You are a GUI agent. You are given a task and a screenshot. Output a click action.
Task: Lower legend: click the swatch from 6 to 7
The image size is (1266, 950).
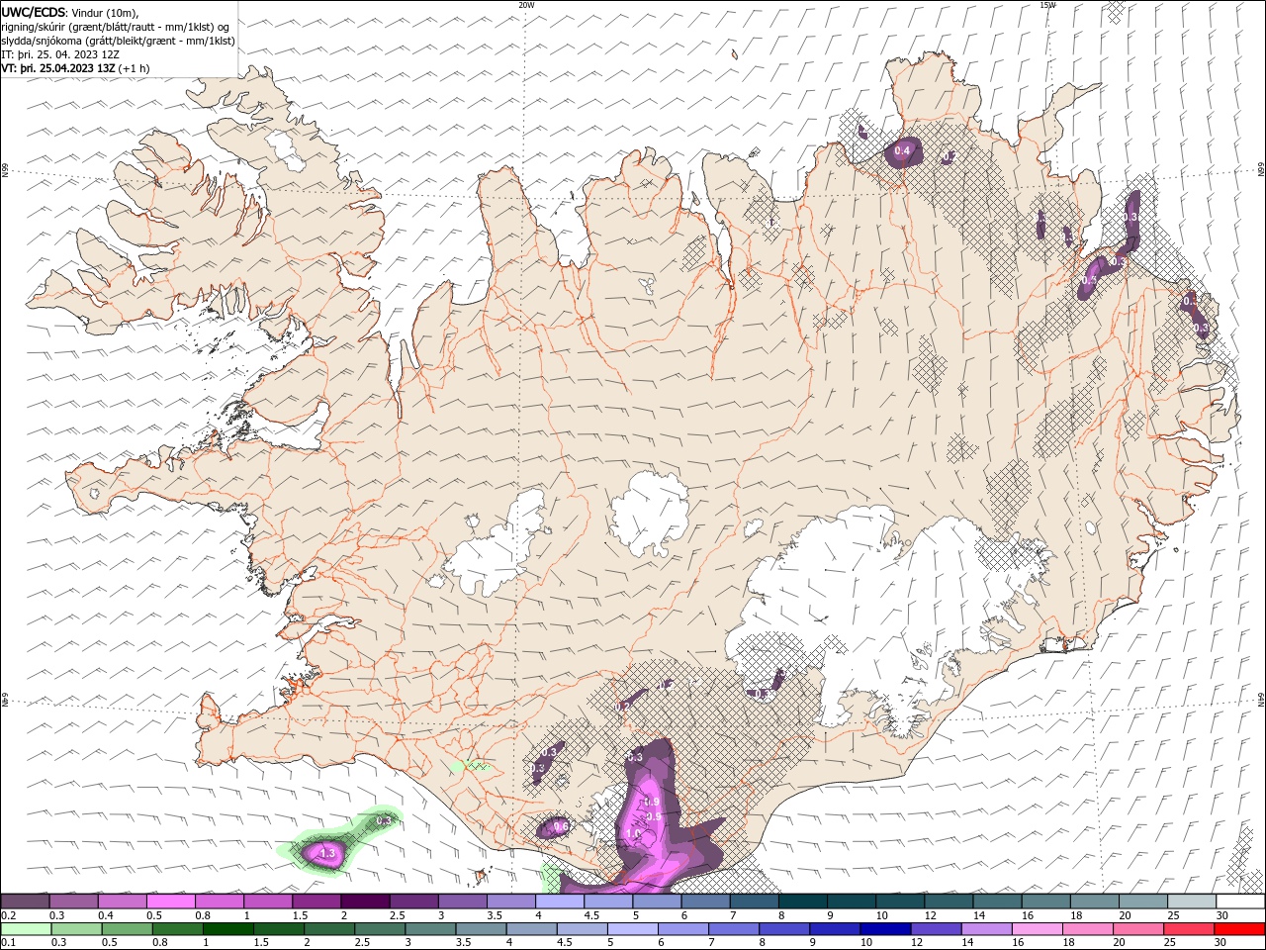[682, 929]
